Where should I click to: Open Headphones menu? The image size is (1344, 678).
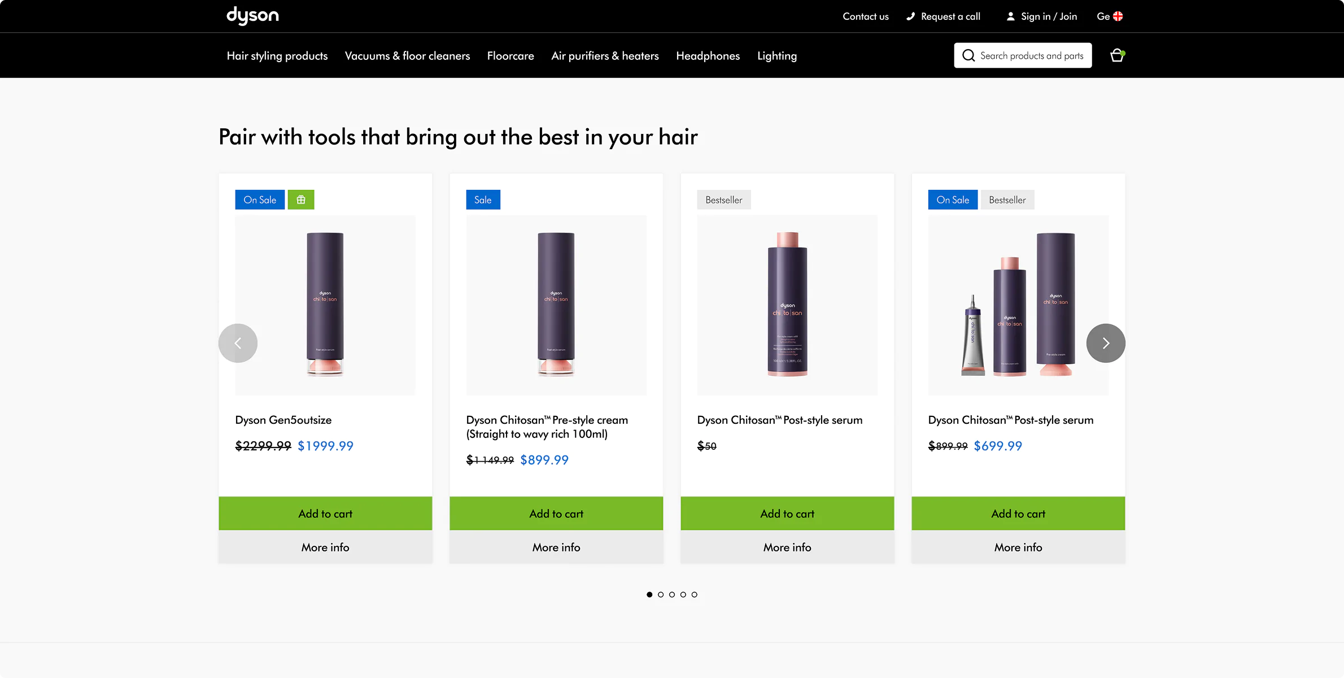click(x=708, y=55)
